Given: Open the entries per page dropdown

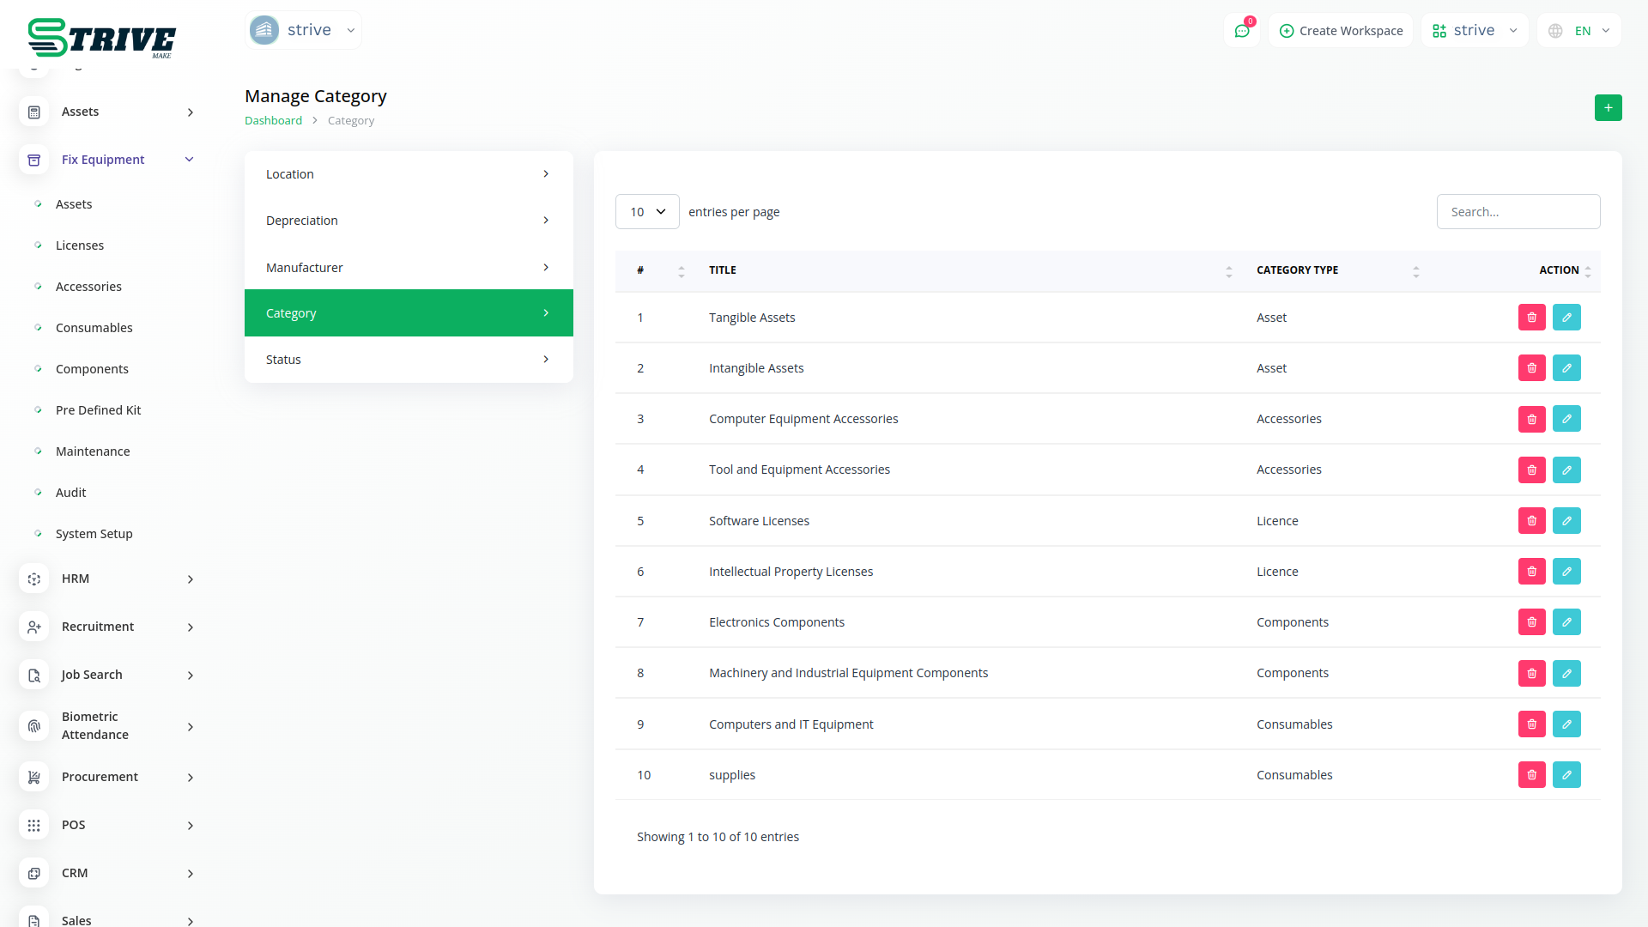Looking at the screenshot, I should click(647, 212).
